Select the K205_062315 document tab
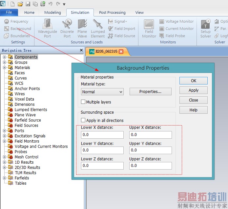Viewport: 228px width, 209px height. coord(106,51)
